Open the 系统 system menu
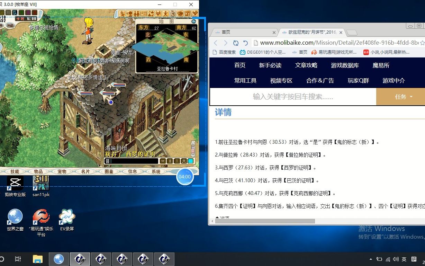The width and height of the screenshot is (425, 266). point(156,171)
